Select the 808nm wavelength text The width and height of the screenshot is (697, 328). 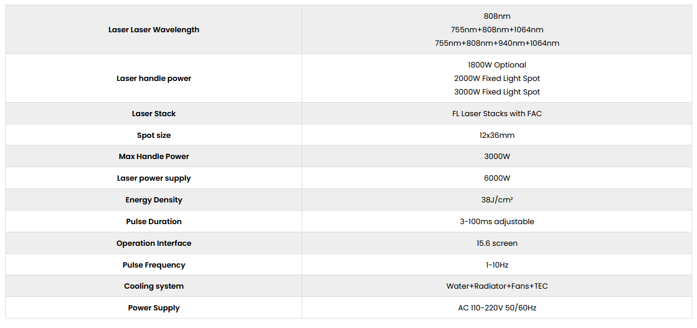pos(497,16)
